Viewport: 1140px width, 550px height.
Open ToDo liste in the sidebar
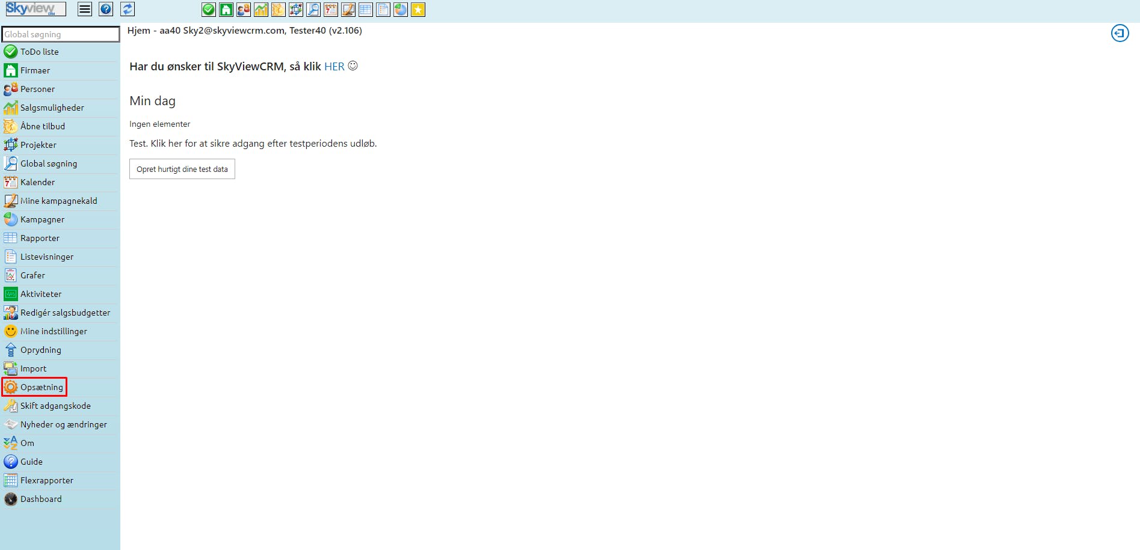click(x=60, y=52)
